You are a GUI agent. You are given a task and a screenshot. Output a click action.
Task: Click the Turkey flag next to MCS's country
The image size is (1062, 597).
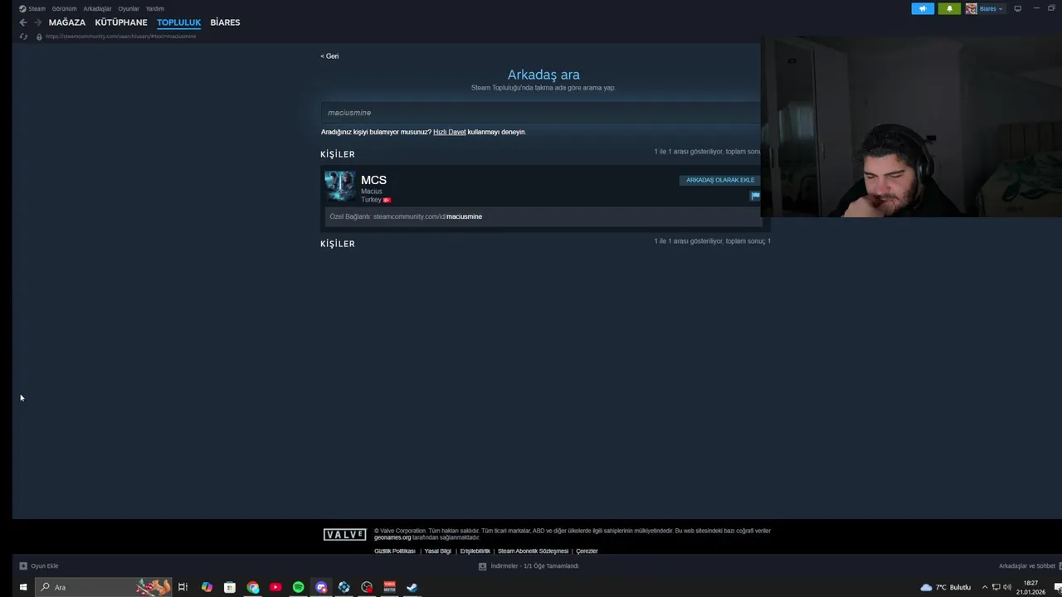point(387,200)
